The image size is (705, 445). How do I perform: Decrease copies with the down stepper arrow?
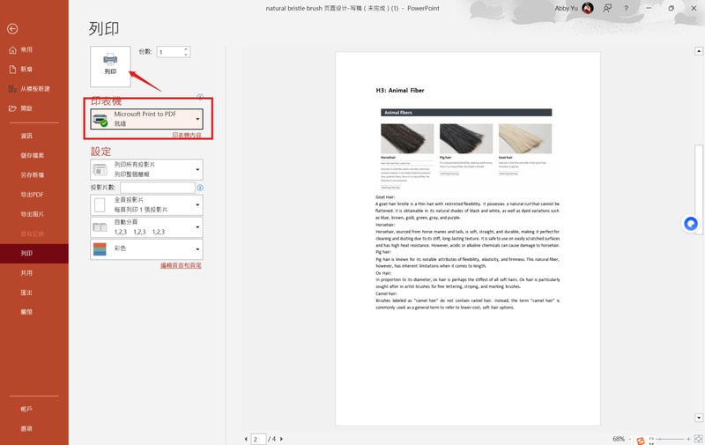point(186,55)
